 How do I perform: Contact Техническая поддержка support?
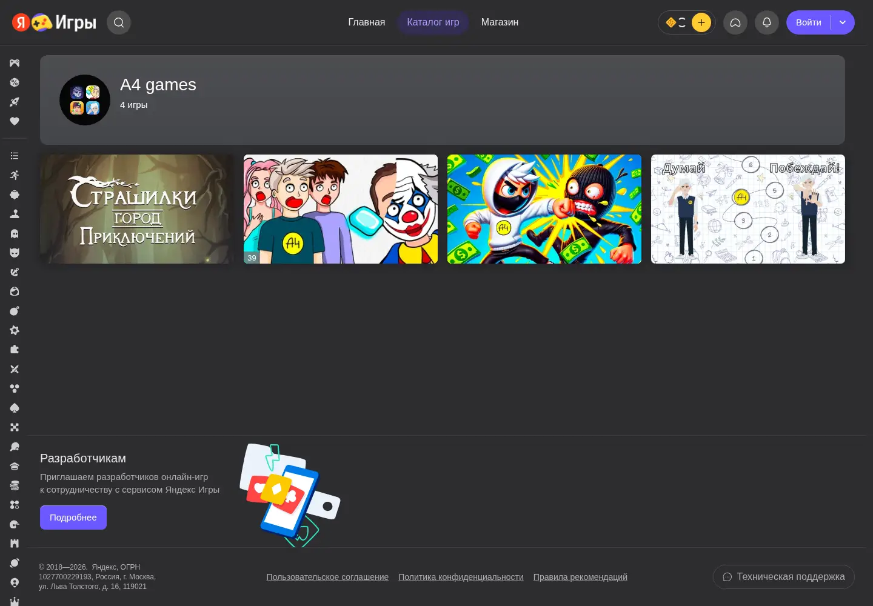click(x=784, y=577)
